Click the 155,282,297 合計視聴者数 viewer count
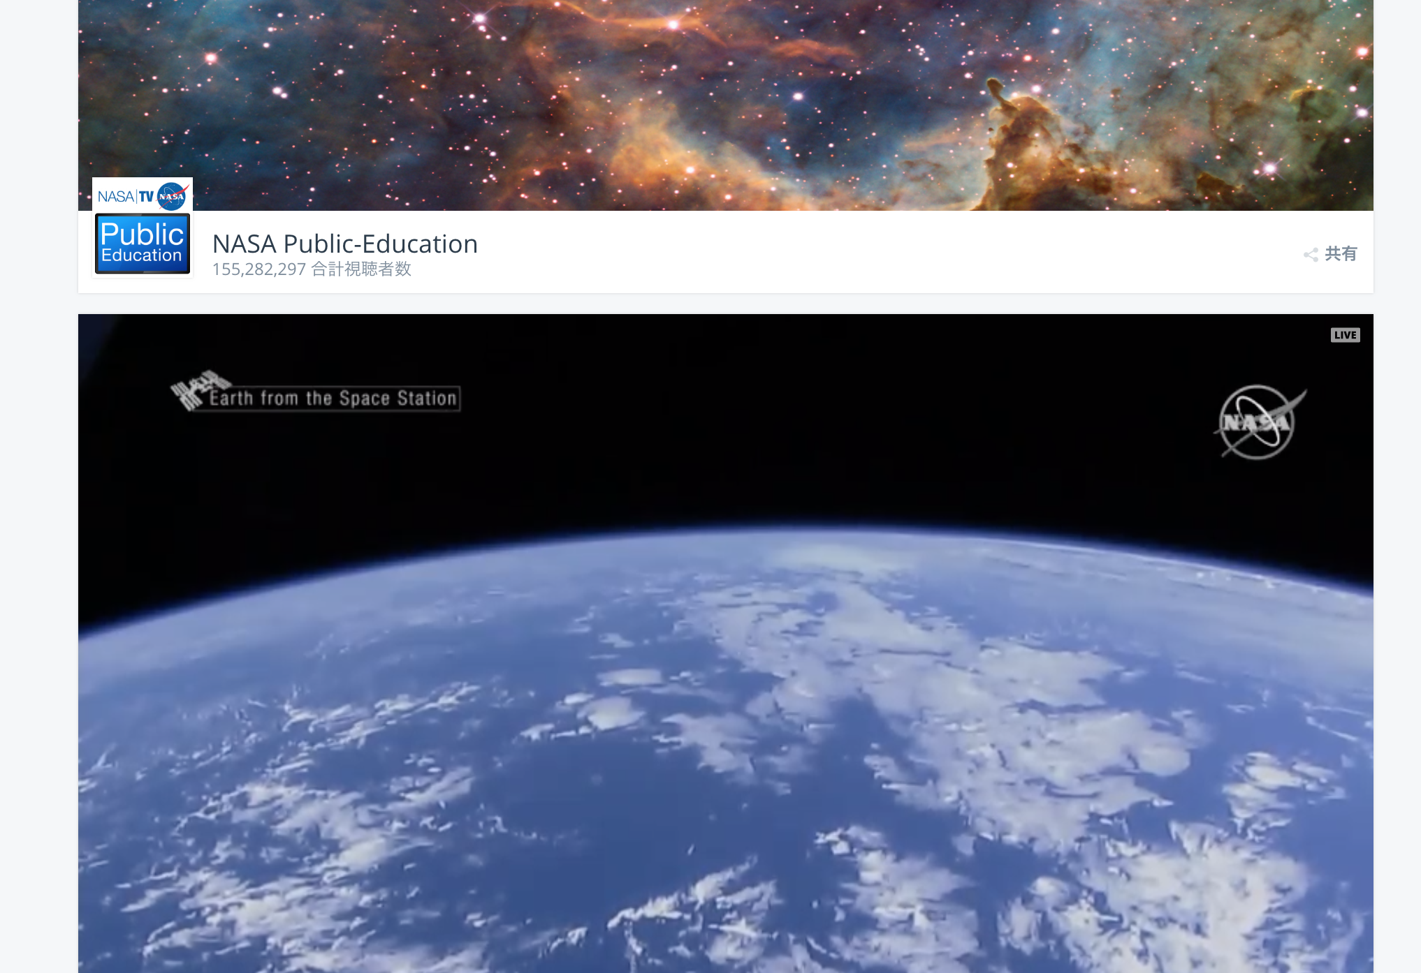The height and width of the screenshot is (973, 1421). [312, 269]
